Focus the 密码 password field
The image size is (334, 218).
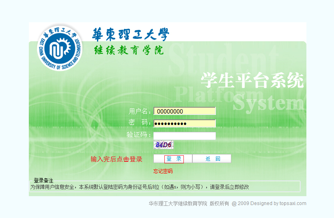185,123
